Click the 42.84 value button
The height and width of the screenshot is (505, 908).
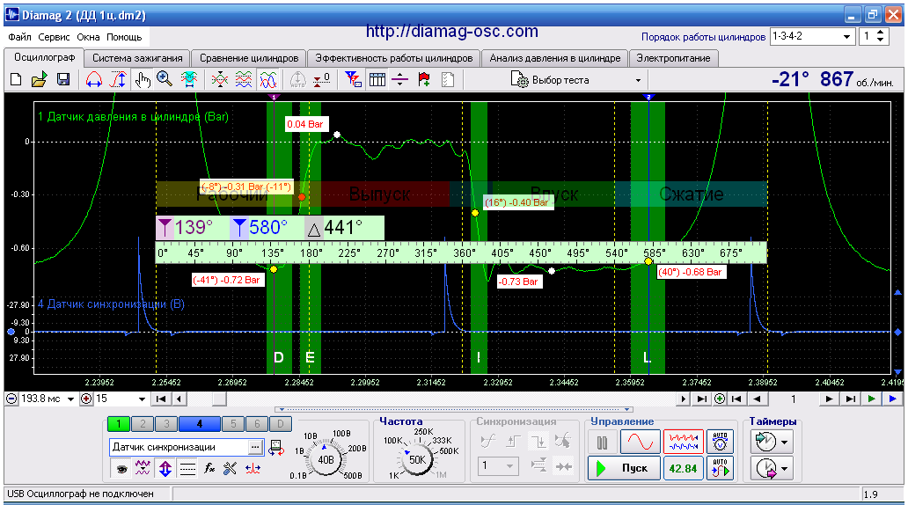684,468
